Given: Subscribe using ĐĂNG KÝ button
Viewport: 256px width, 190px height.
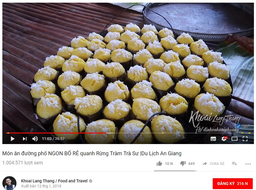Looking at the screenshot, I should pos(232,184).
